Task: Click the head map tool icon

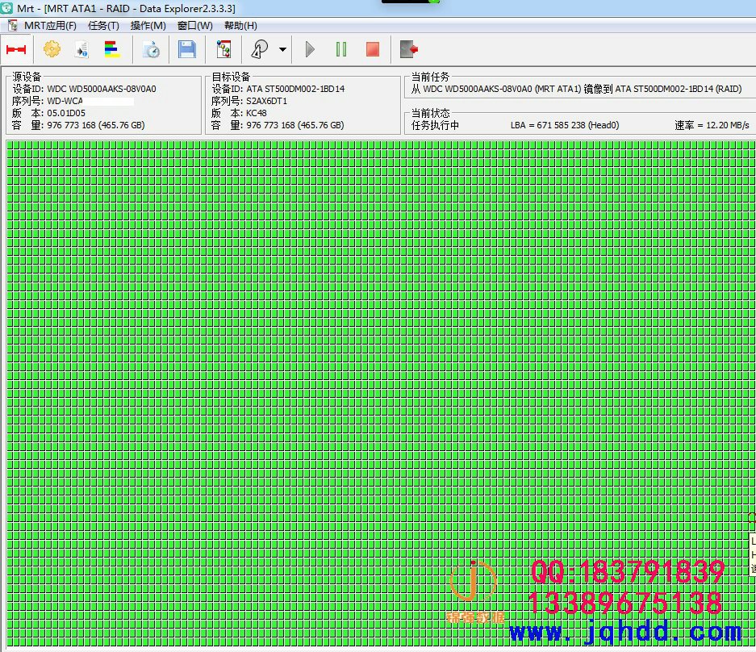Action: tap(260, 49)
